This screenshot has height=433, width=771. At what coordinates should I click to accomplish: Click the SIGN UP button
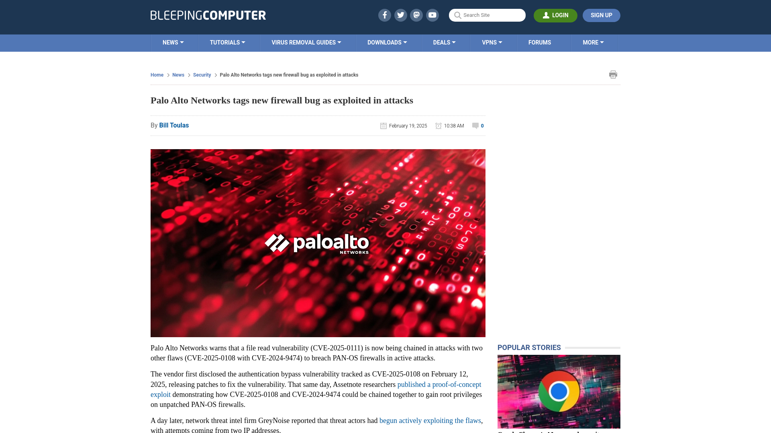602,15
